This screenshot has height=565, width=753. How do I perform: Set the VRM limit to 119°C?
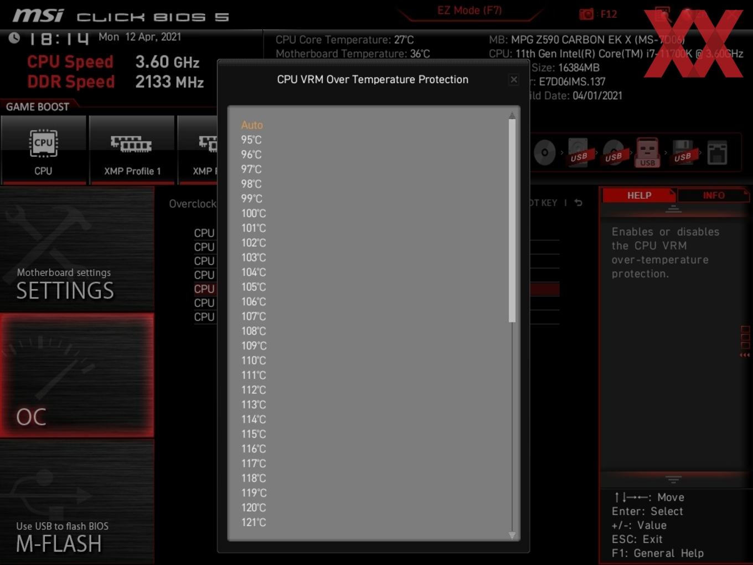[x=254, y=493]
